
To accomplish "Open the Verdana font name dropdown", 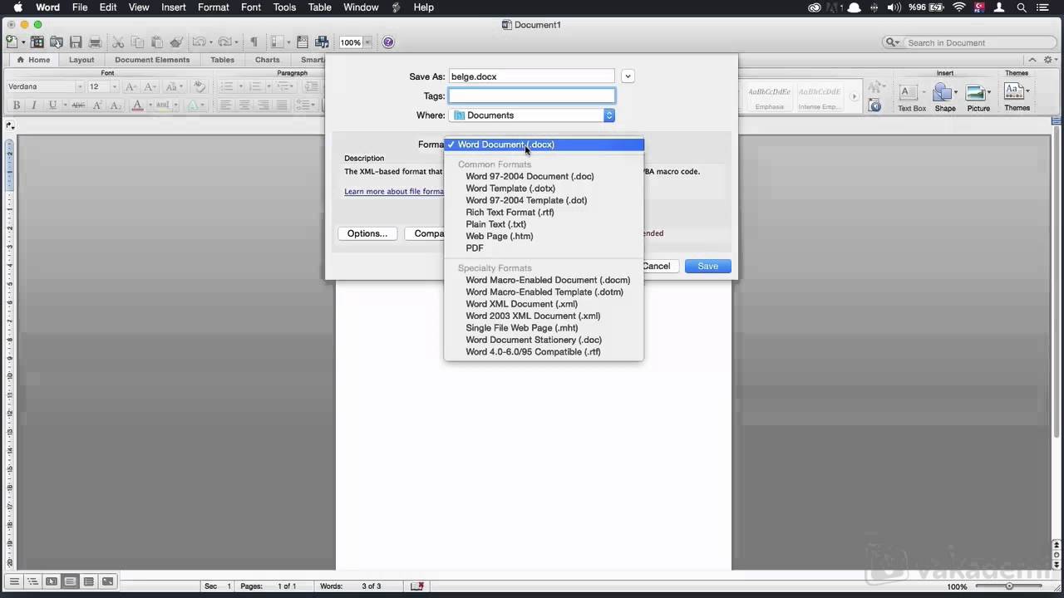I will point(80,86).
